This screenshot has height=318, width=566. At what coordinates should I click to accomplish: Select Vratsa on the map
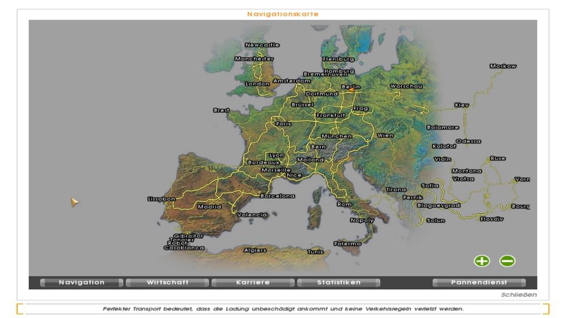point(463,179)
